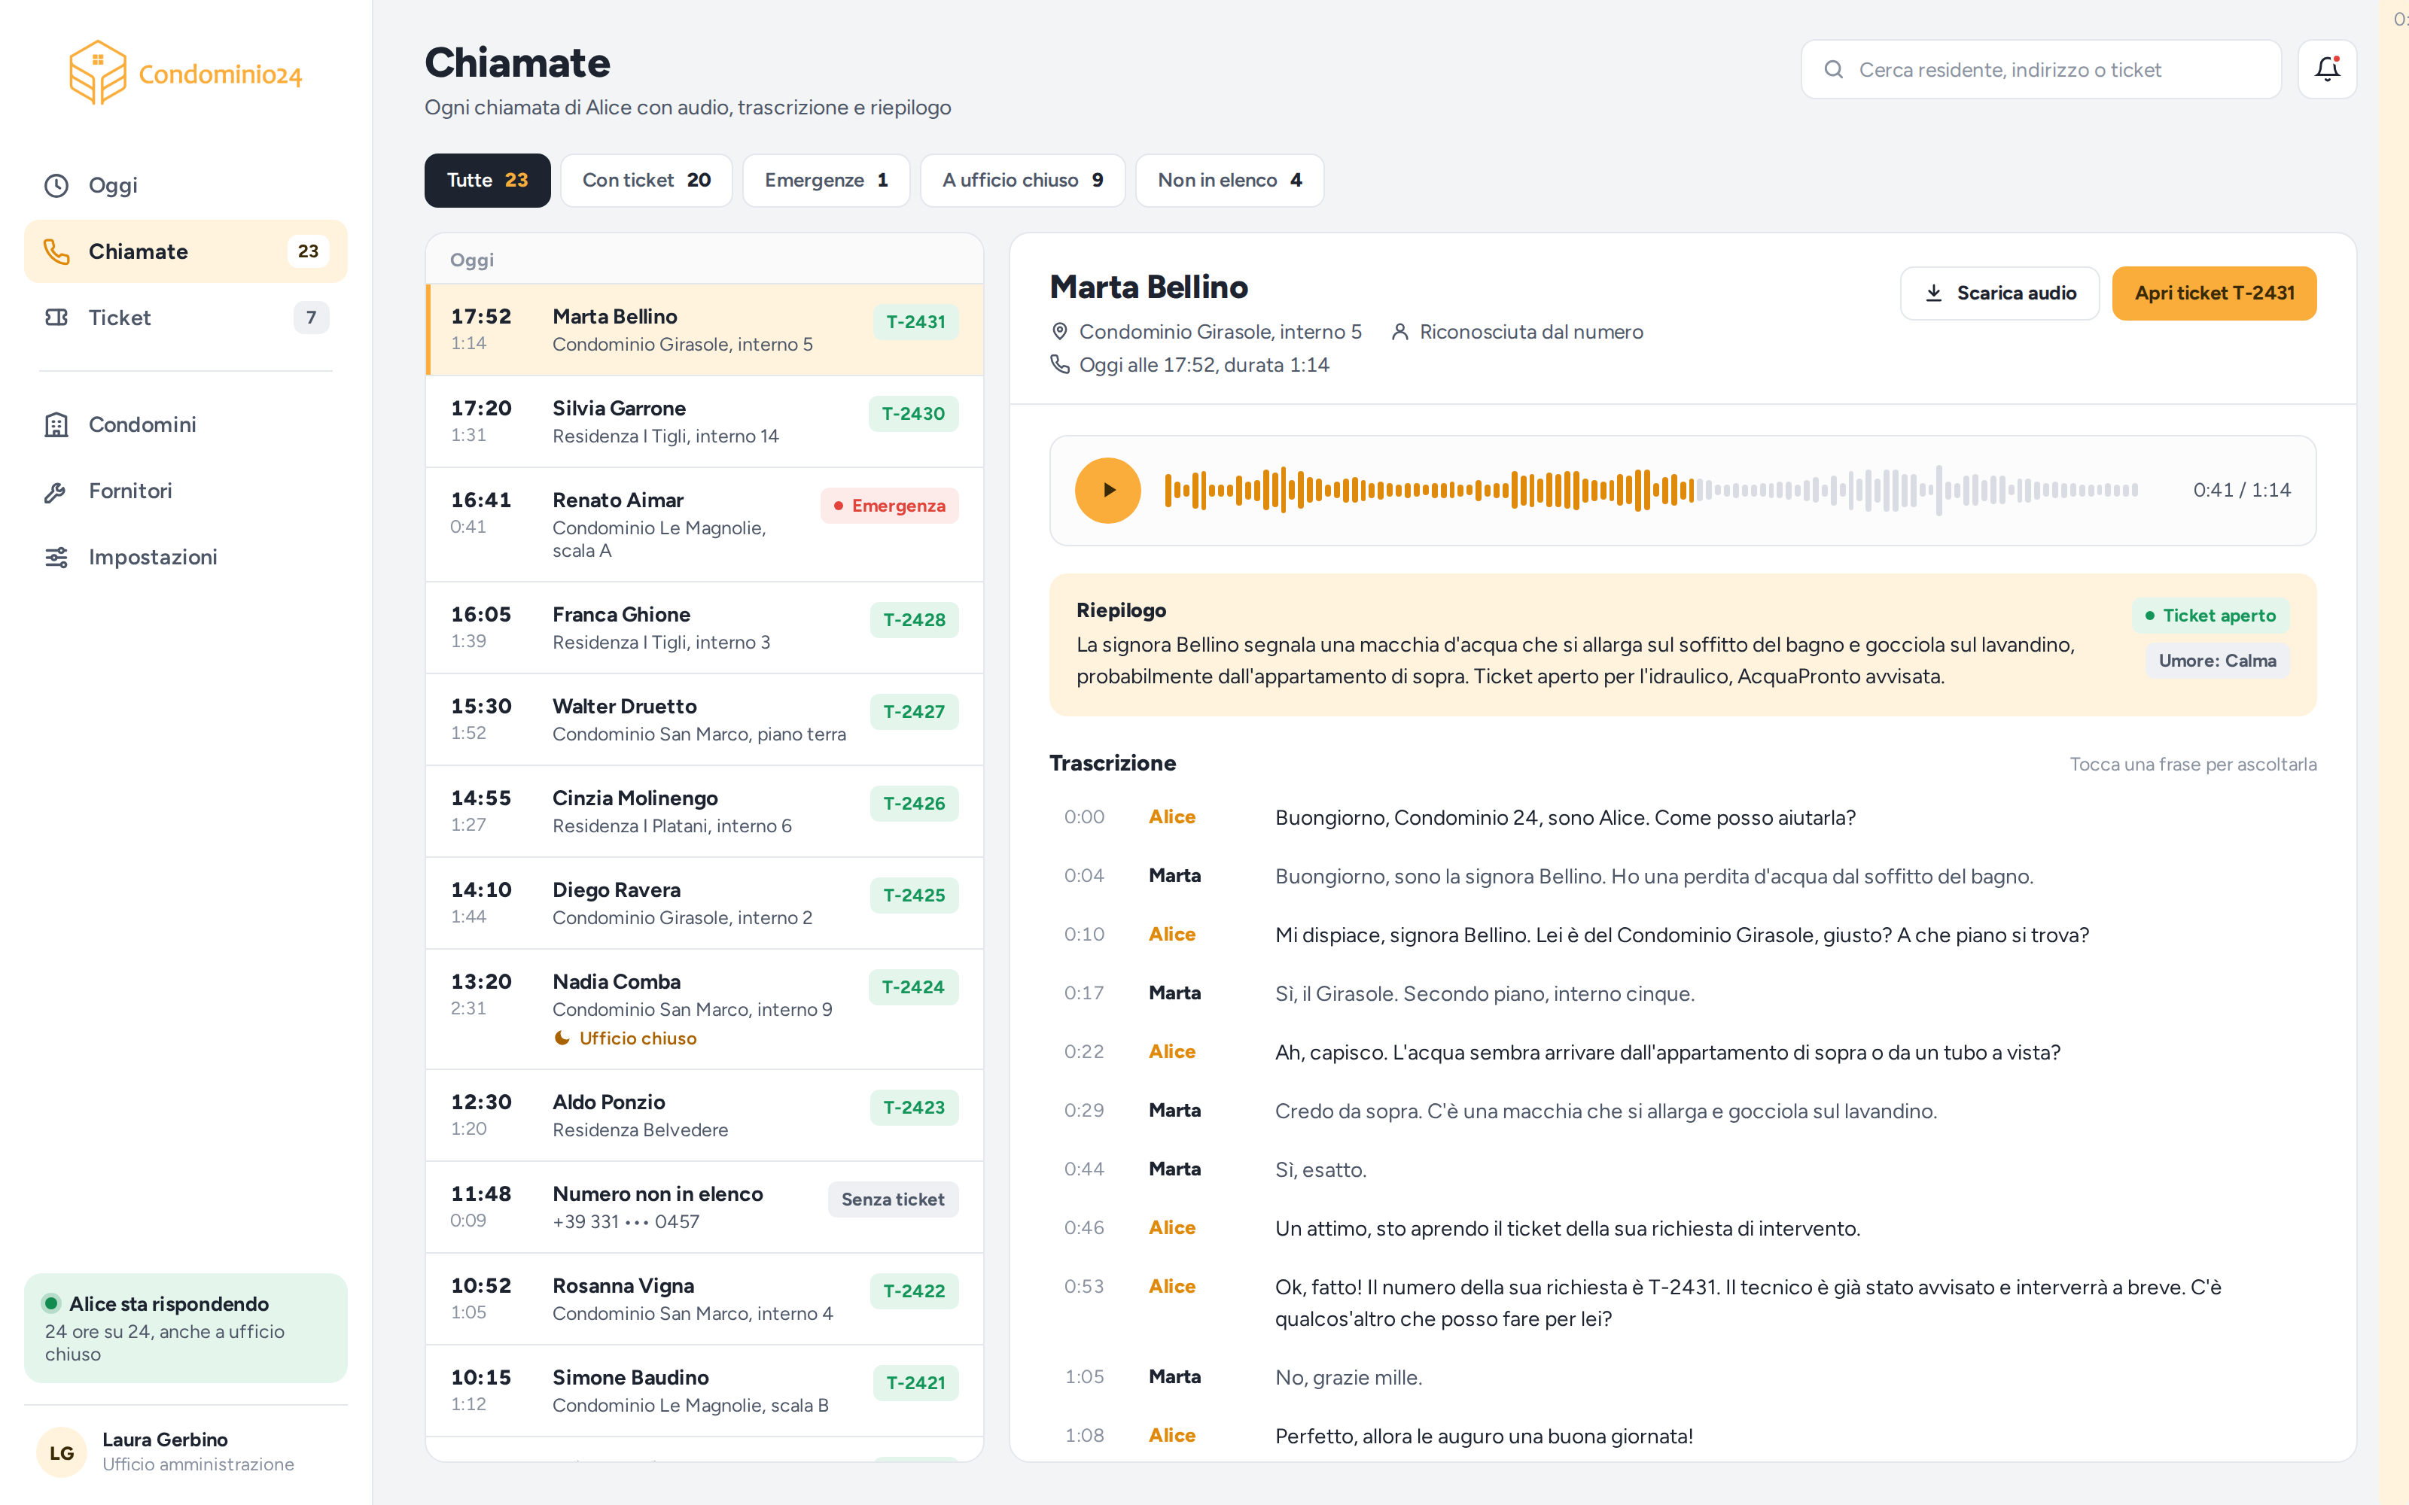Show A ufficio chiuso calls
2409x1505 pixels.
[1022, 180]
